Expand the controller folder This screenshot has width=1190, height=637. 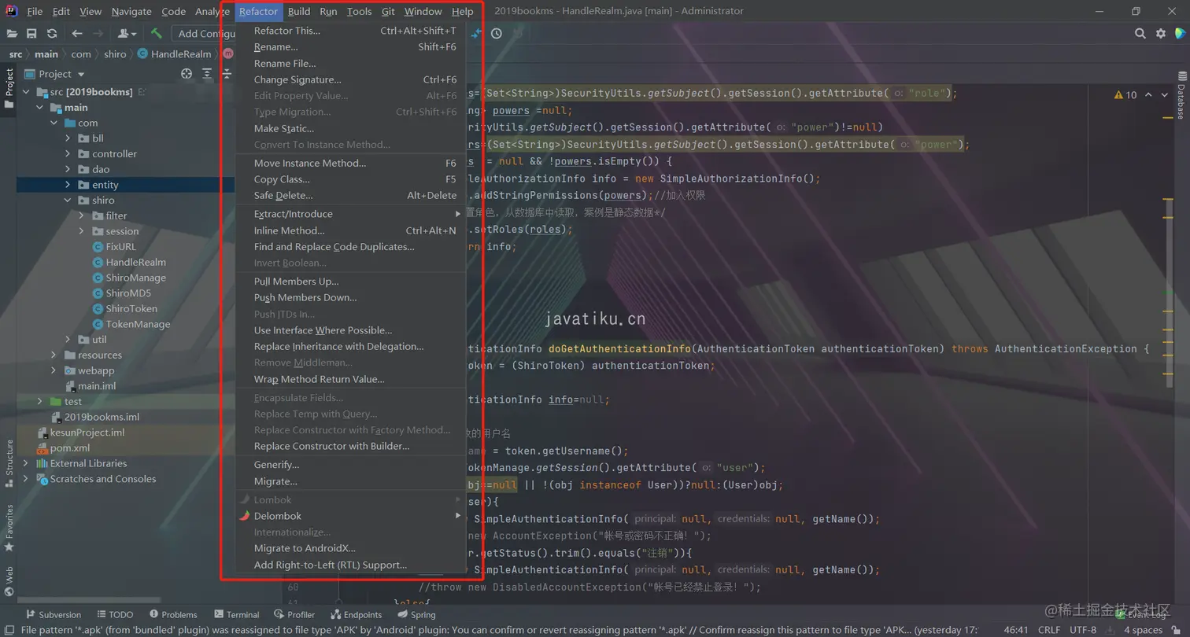pyautogui.click(x=68, y=154)
